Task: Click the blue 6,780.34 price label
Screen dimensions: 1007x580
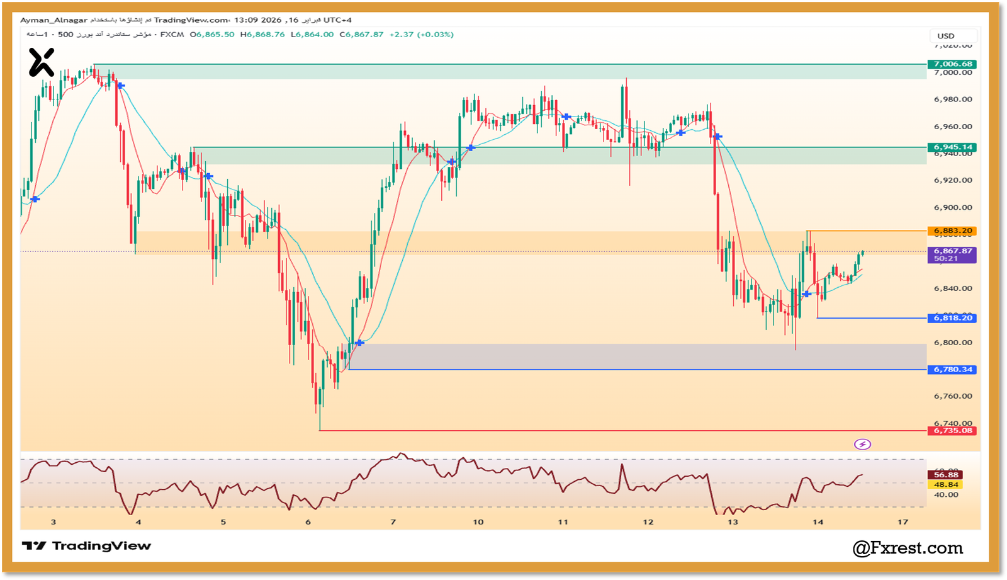Action: pyautogui.click(x=952, y=370)
